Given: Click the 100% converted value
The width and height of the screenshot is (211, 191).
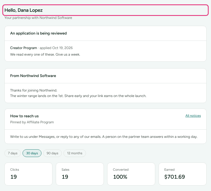Looking at the screenshot, I should tap(120, 177).
